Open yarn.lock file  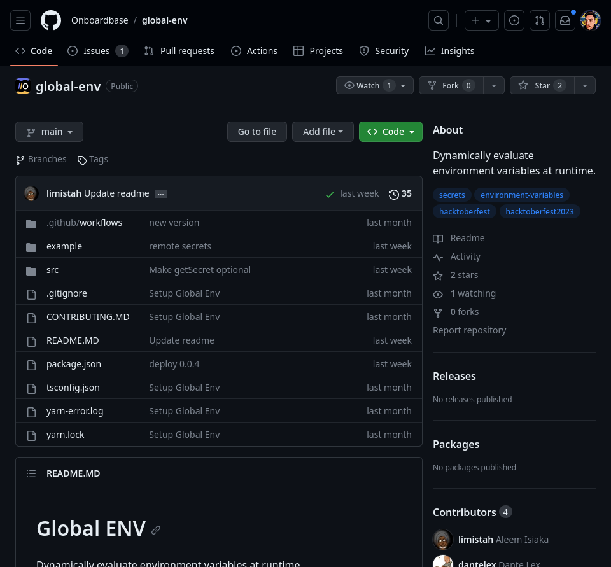pyautogui.click(x=66, y=435)
